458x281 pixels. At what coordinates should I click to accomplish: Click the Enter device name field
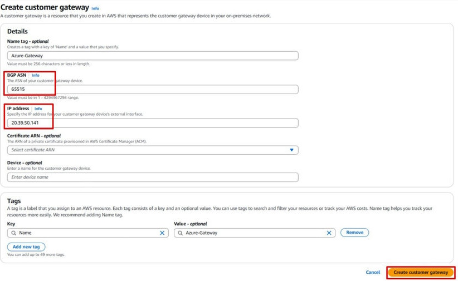152,177
